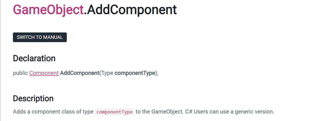
Task: Click the word 'MANUAL' on the dark button
Action: tap(53, 37)
